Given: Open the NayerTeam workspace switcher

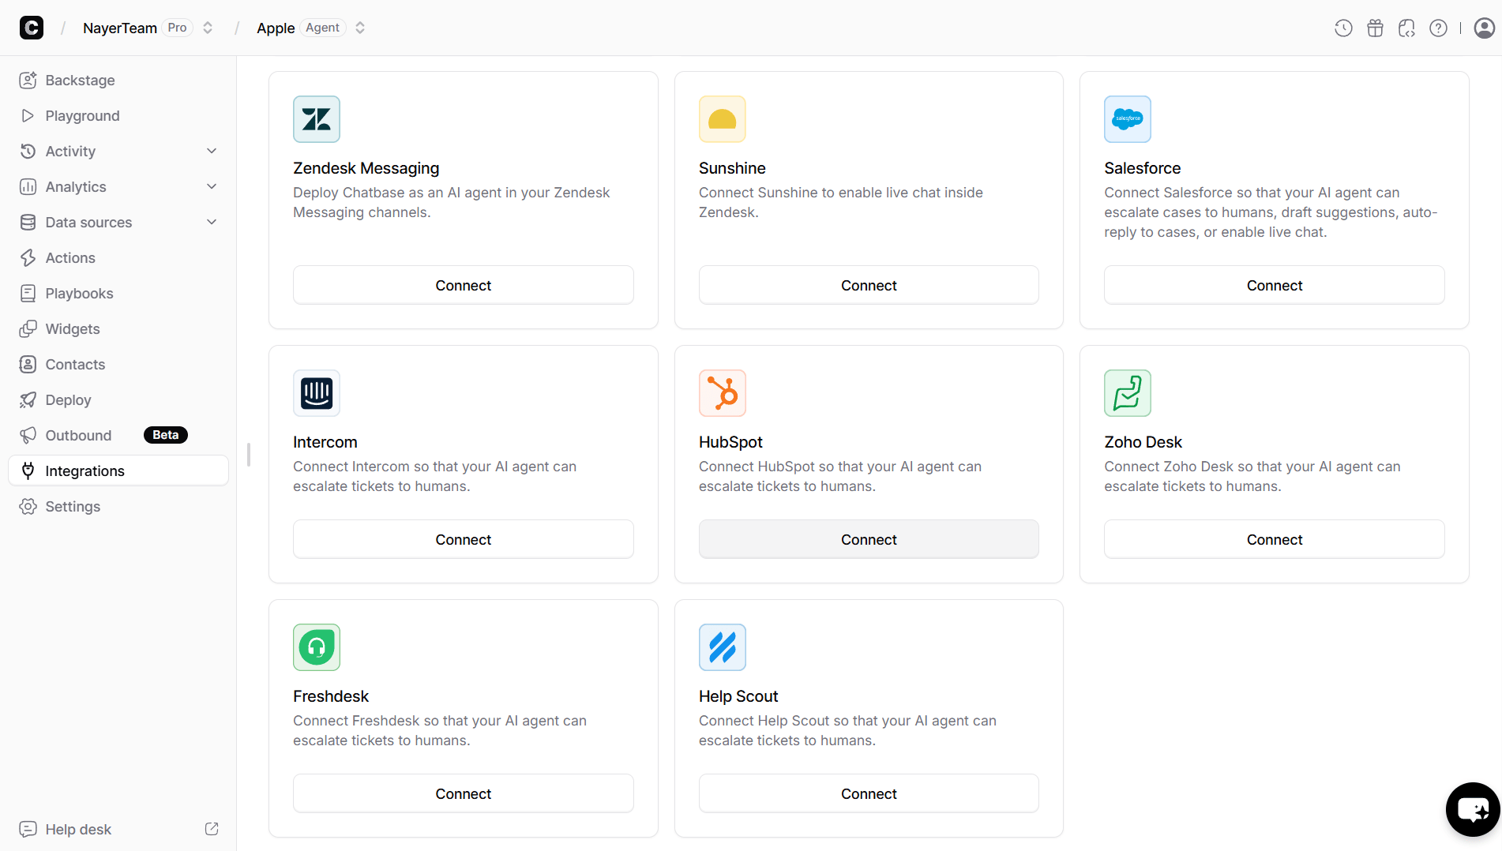Looking at the screenshot, I should [208, 28].
